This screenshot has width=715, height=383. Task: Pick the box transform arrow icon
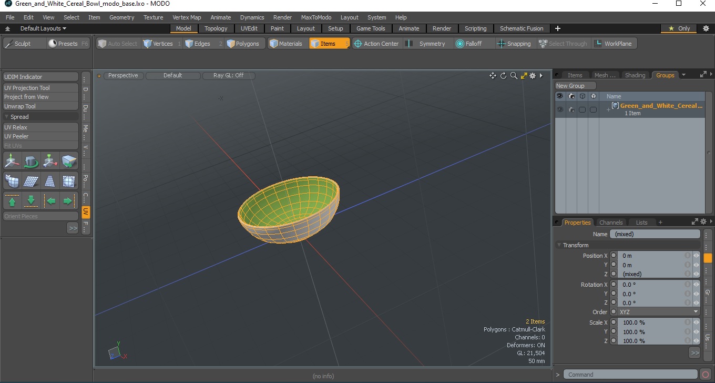coord(69,161)
